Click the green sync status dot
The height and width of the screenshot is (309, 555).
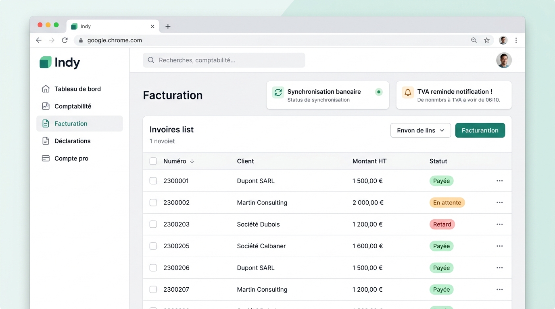[x=378, y=92]
